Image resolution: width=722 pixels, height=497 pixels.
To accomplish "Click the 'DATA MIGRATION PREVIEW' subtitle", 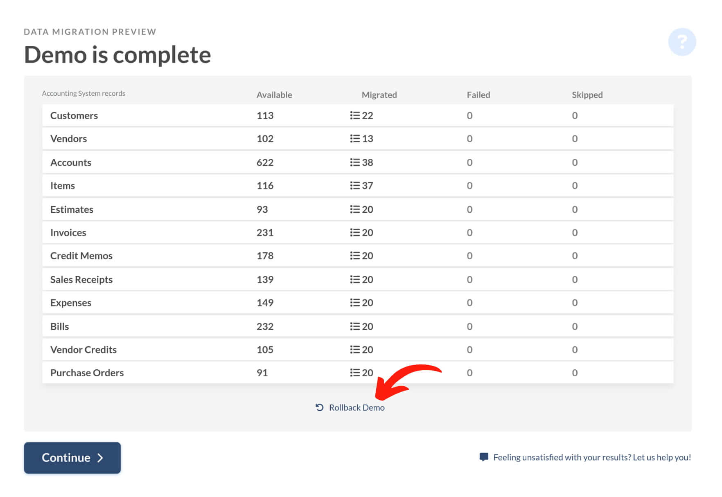I will [x=90, y=32].
